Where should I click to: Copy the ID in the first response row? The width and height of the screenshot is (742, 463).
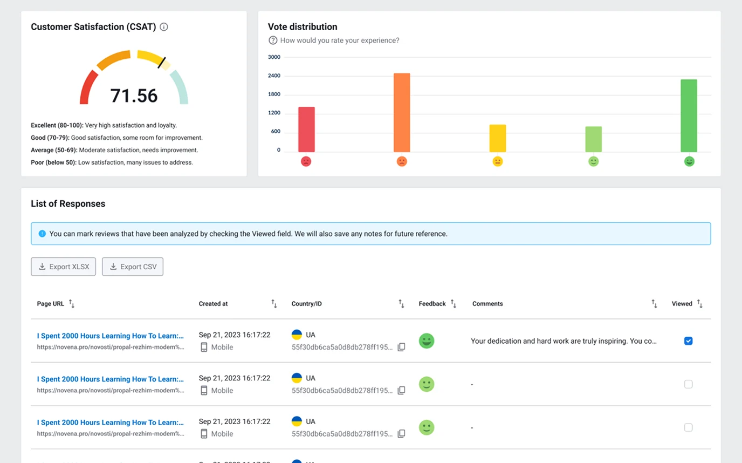pyautogui.click(x=401, y=347)
